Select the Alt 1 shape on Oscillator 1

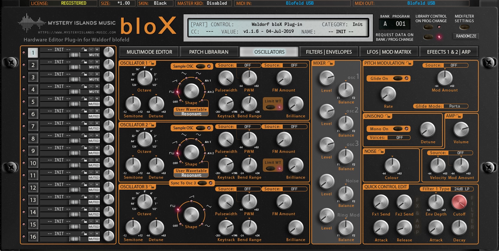(203, 83)
